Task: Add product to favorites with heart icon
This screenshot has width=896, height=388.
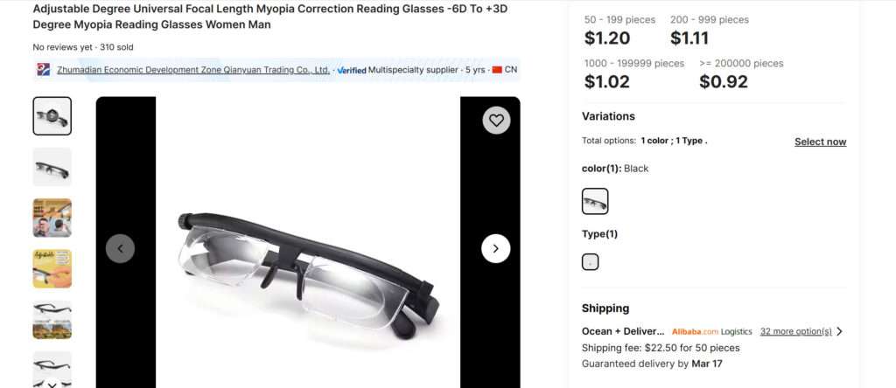Action: [496, 121]
